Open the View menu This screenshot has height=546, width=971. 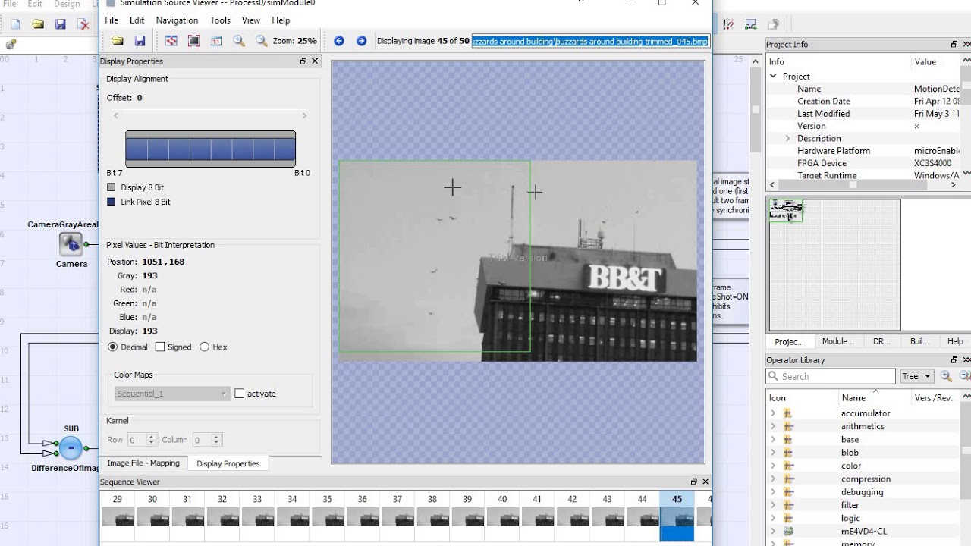coord(251,20)
